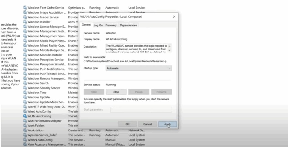Image resolution: width=288 pixels, height=147 pixels.
Task: Open the Recovery tab
Action: click(111, 25)
